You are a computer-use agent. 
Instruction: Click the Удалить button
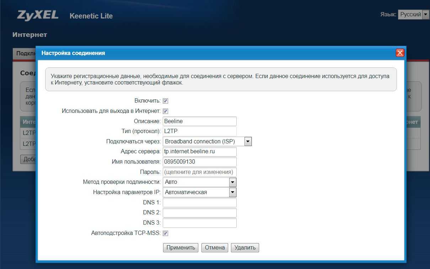245,248
